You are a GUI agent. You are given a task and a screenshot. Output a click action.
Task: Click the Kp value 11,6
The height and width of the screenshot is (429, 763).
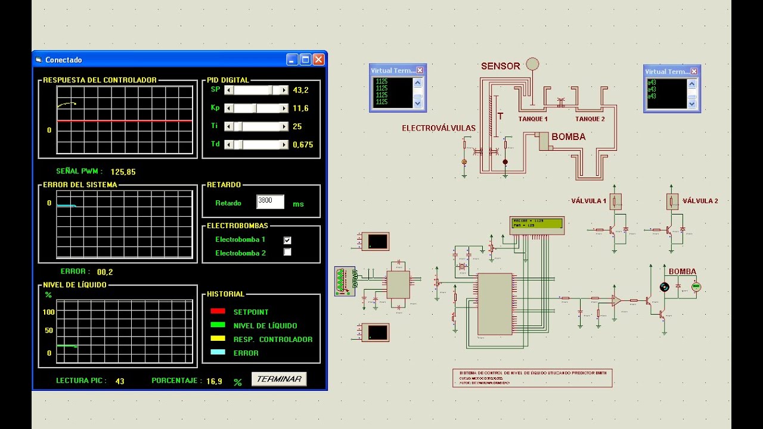[x=300, y=108]
